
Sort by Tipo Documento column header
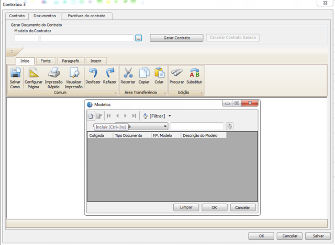tap(132, 135)
